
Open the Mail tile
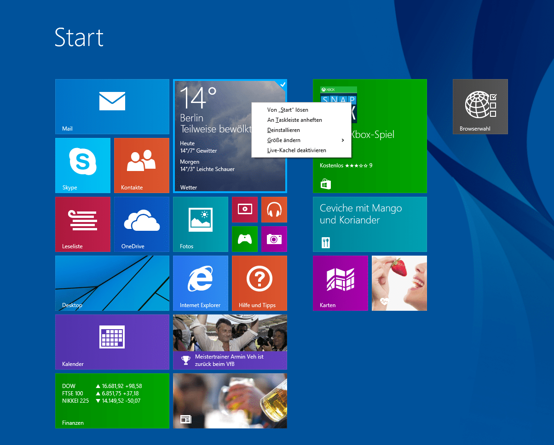pyautogui.click(x=112, y=107)
